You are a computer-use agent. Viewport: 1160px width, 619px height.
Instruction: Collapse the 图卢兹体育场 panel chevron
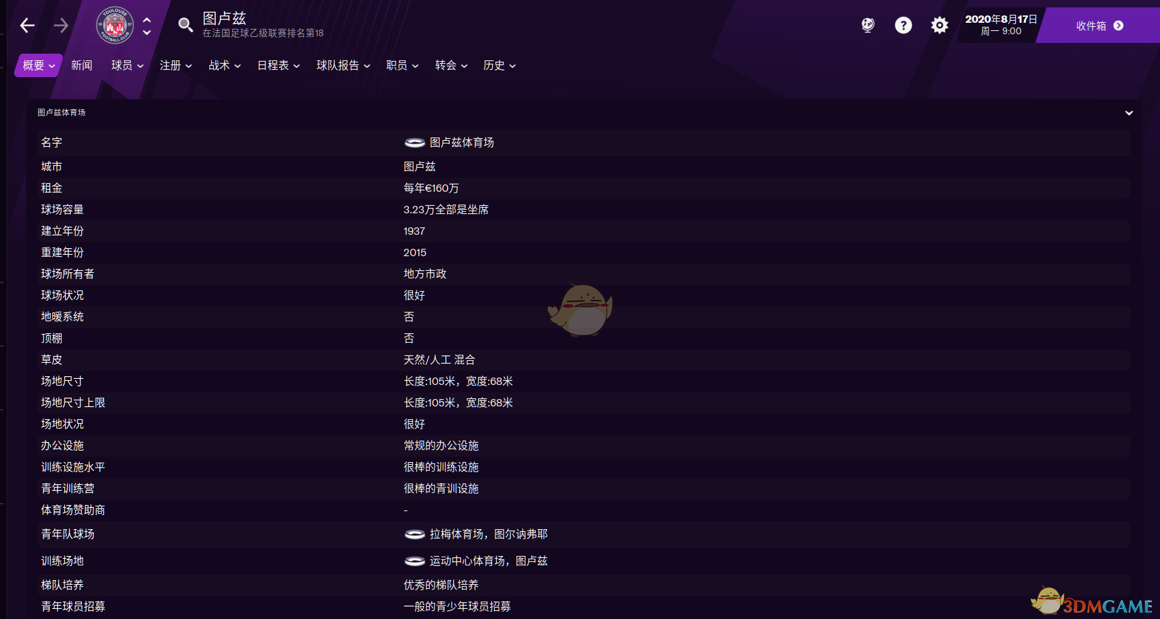(1129, 113)
